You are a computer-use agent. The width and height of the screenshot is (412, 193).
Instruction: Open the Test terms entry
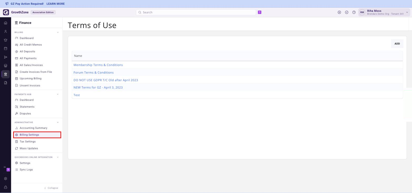click(x=76, y=95)
